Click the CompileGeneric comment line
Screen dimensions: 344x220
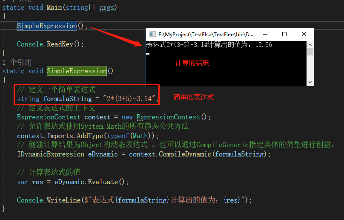click(x=175, y=145)
